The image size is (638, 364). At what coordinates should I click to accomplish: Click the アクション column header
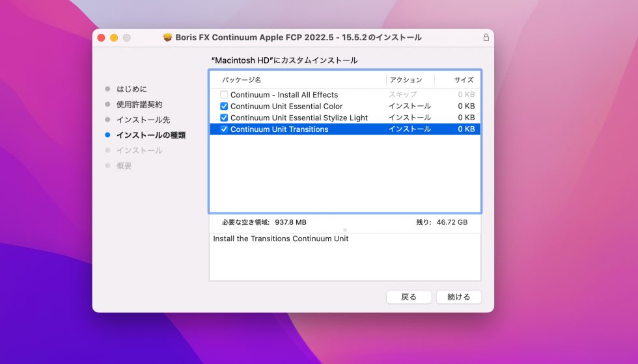pos(406,80)
